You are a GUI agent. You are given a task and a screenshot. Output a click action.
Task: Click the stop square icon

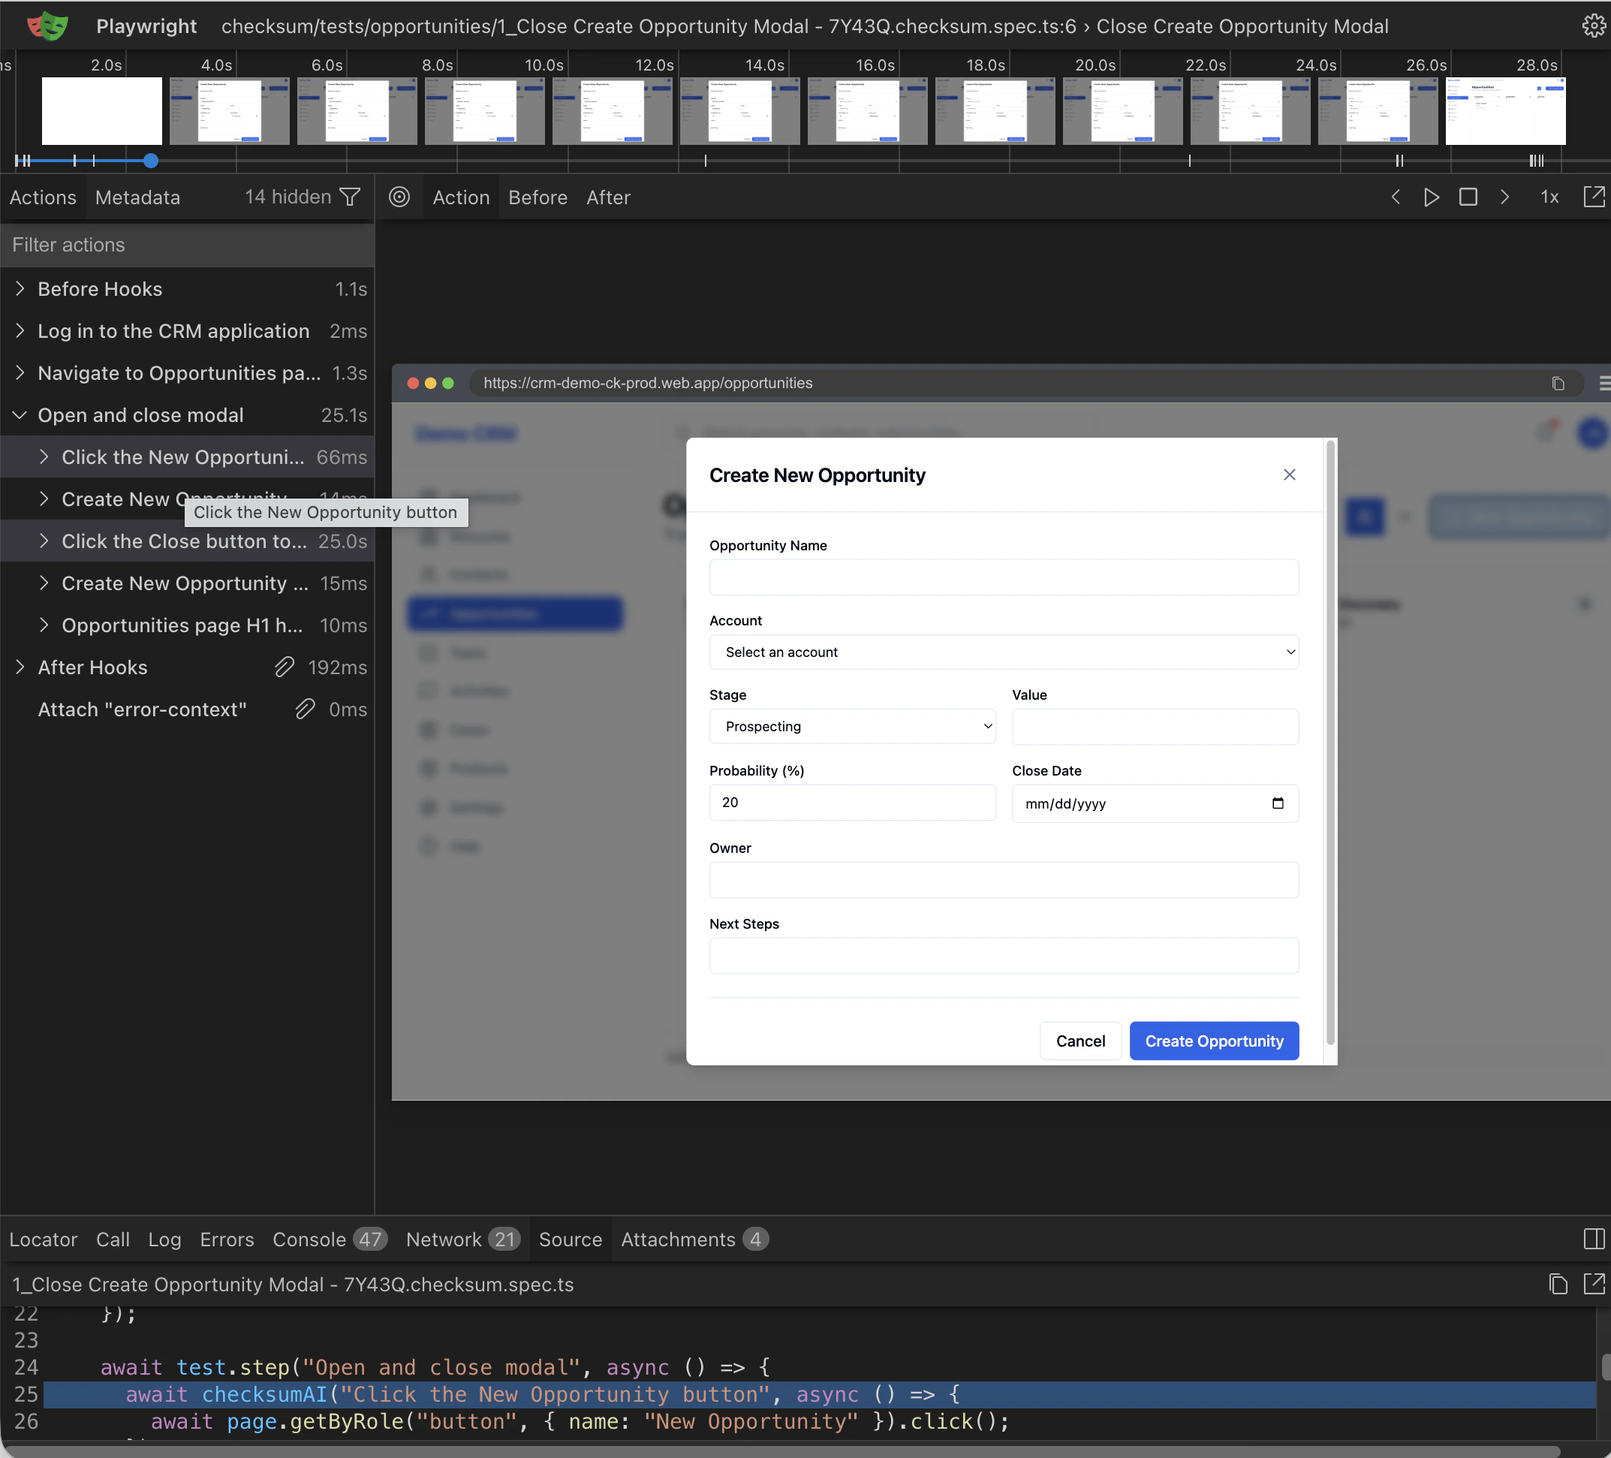point(1468,197)
